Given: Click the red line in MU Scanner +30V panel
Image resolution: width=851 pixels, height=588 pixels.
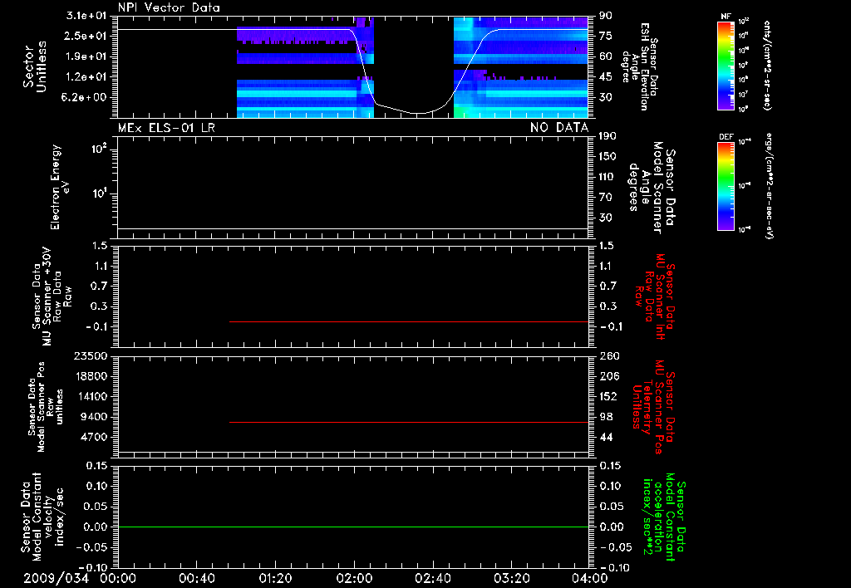Looking at the screenshot, I should coord(409,321).
